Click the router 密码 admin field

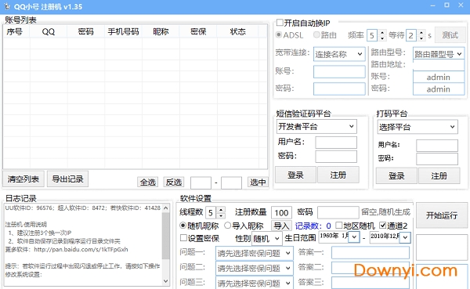tap(439, 89)
